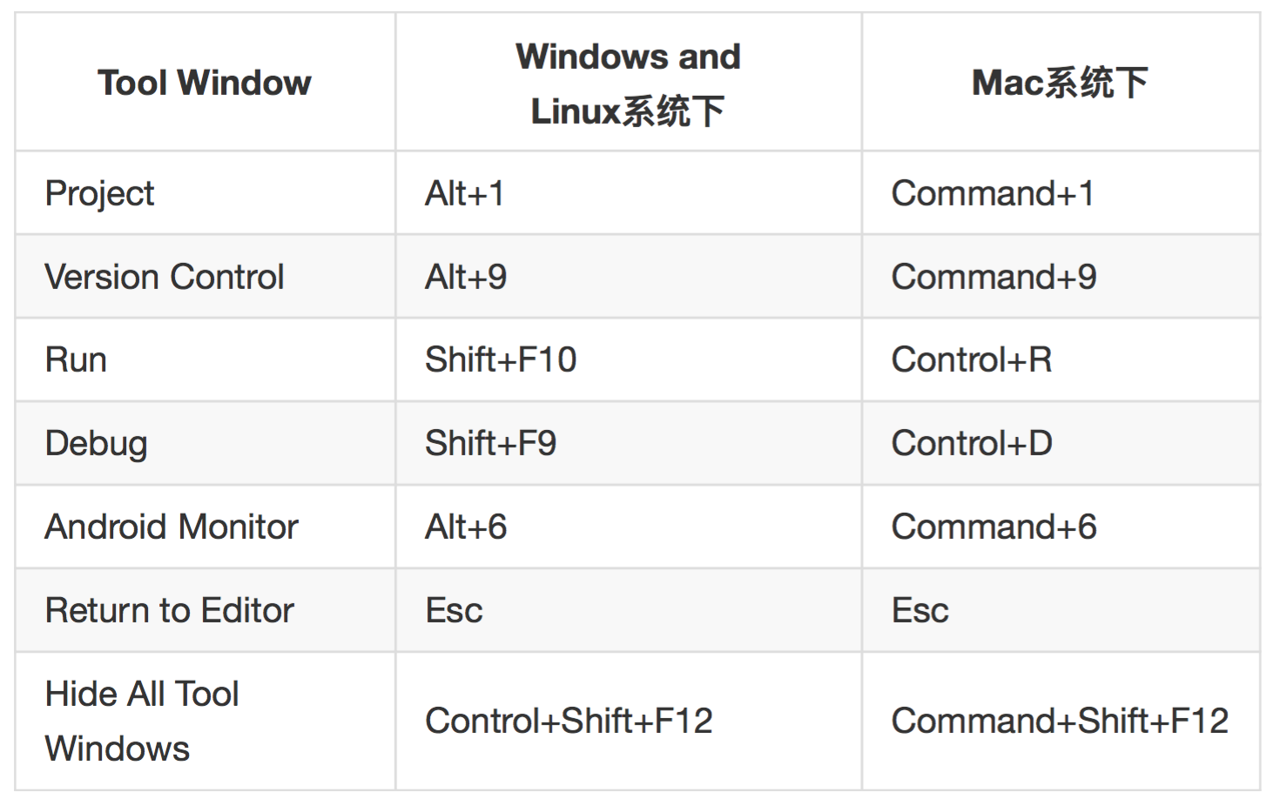The width and height of the screenshot is (1280, 806).
Task: Click the Shift+F10 shortcut cell
Action: [501, 359]
